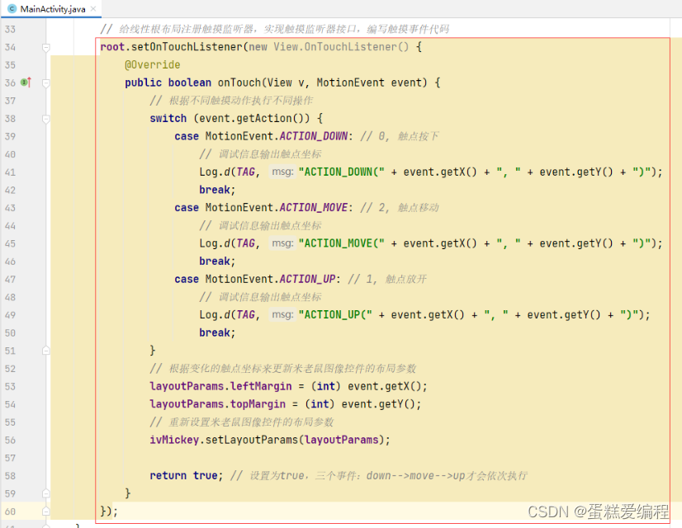682x528 pixels.
Task: Click line number 33 in the gutter
Action: click(x=10, y=29)
